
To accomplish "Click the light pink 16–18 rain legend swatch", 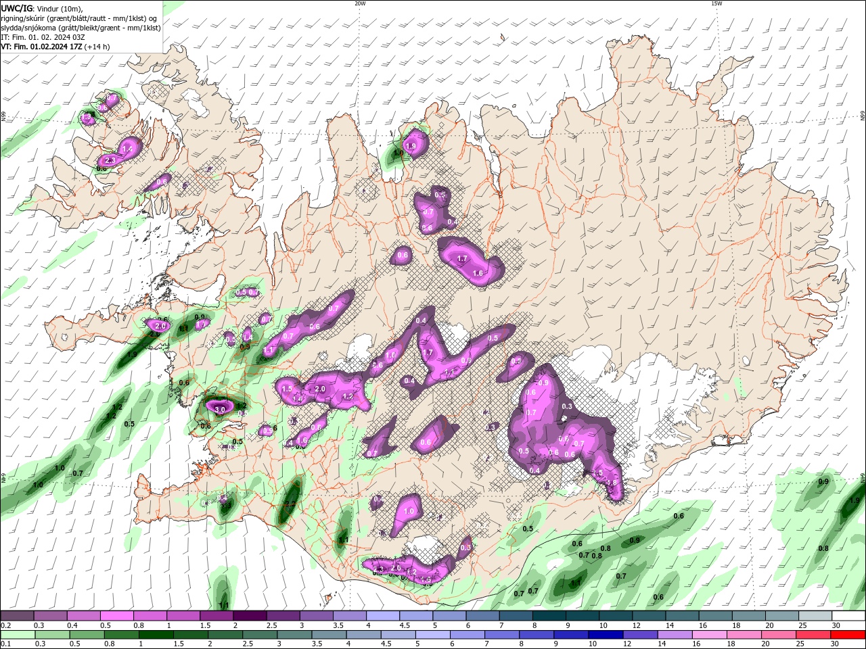I will point(710,635).
